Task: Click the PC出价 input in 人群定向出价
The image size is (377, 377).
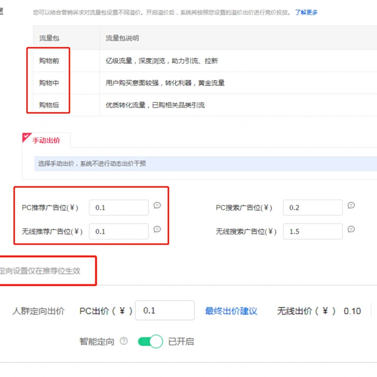Action: pos(165,310)
